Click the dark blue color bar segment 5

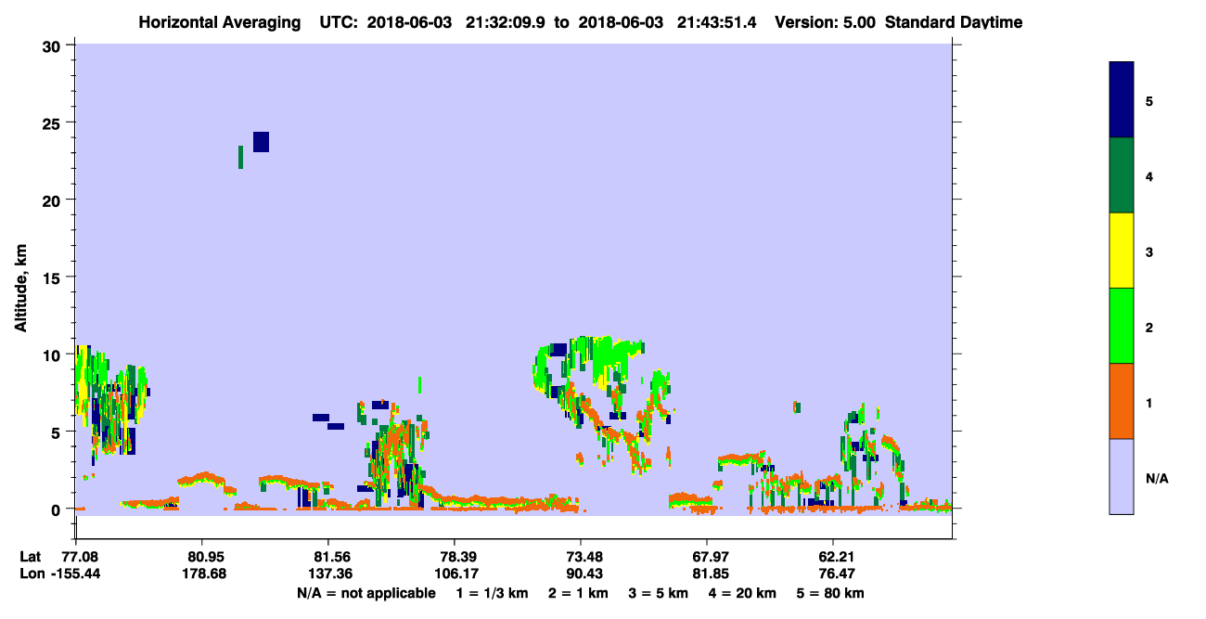point(1122,100)
